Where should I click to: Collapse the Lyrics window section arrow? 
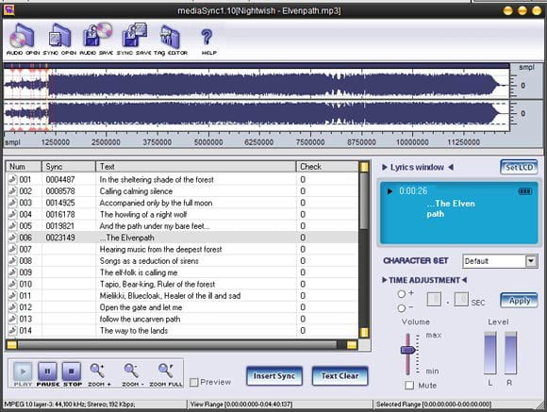tap(385, 167)
